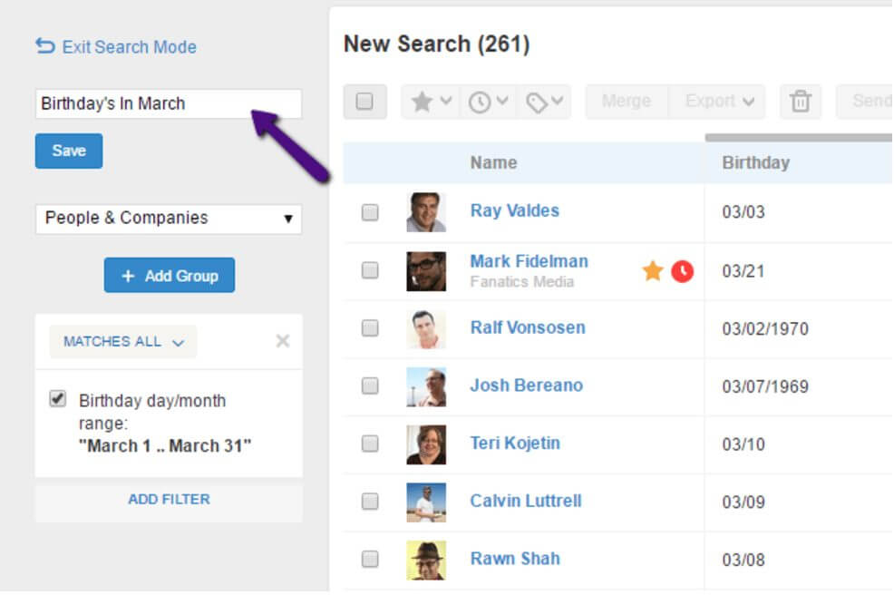
Task: Click the trash delete icon
Action: pos(800,102)
